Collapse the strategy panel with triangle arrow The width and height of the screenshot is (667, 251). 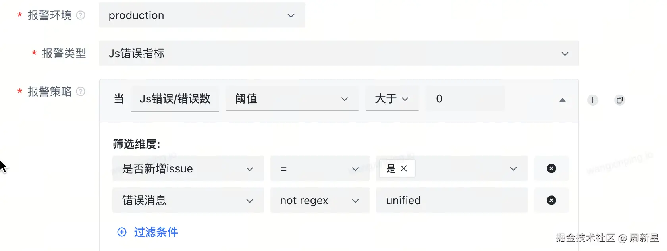click(x=562, y=100)
